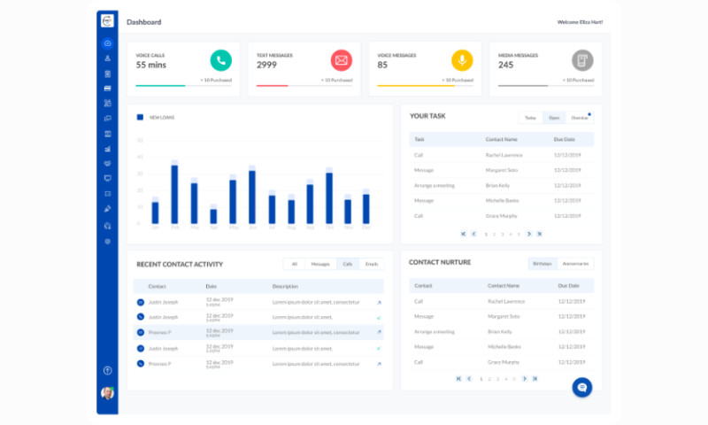Go to last page in Contact Nurture pagination

click(535, 378)
